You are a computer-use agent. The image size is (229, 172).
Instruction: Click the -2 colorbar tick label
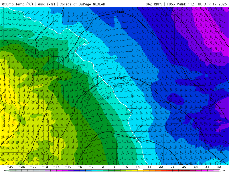[91, 167]
